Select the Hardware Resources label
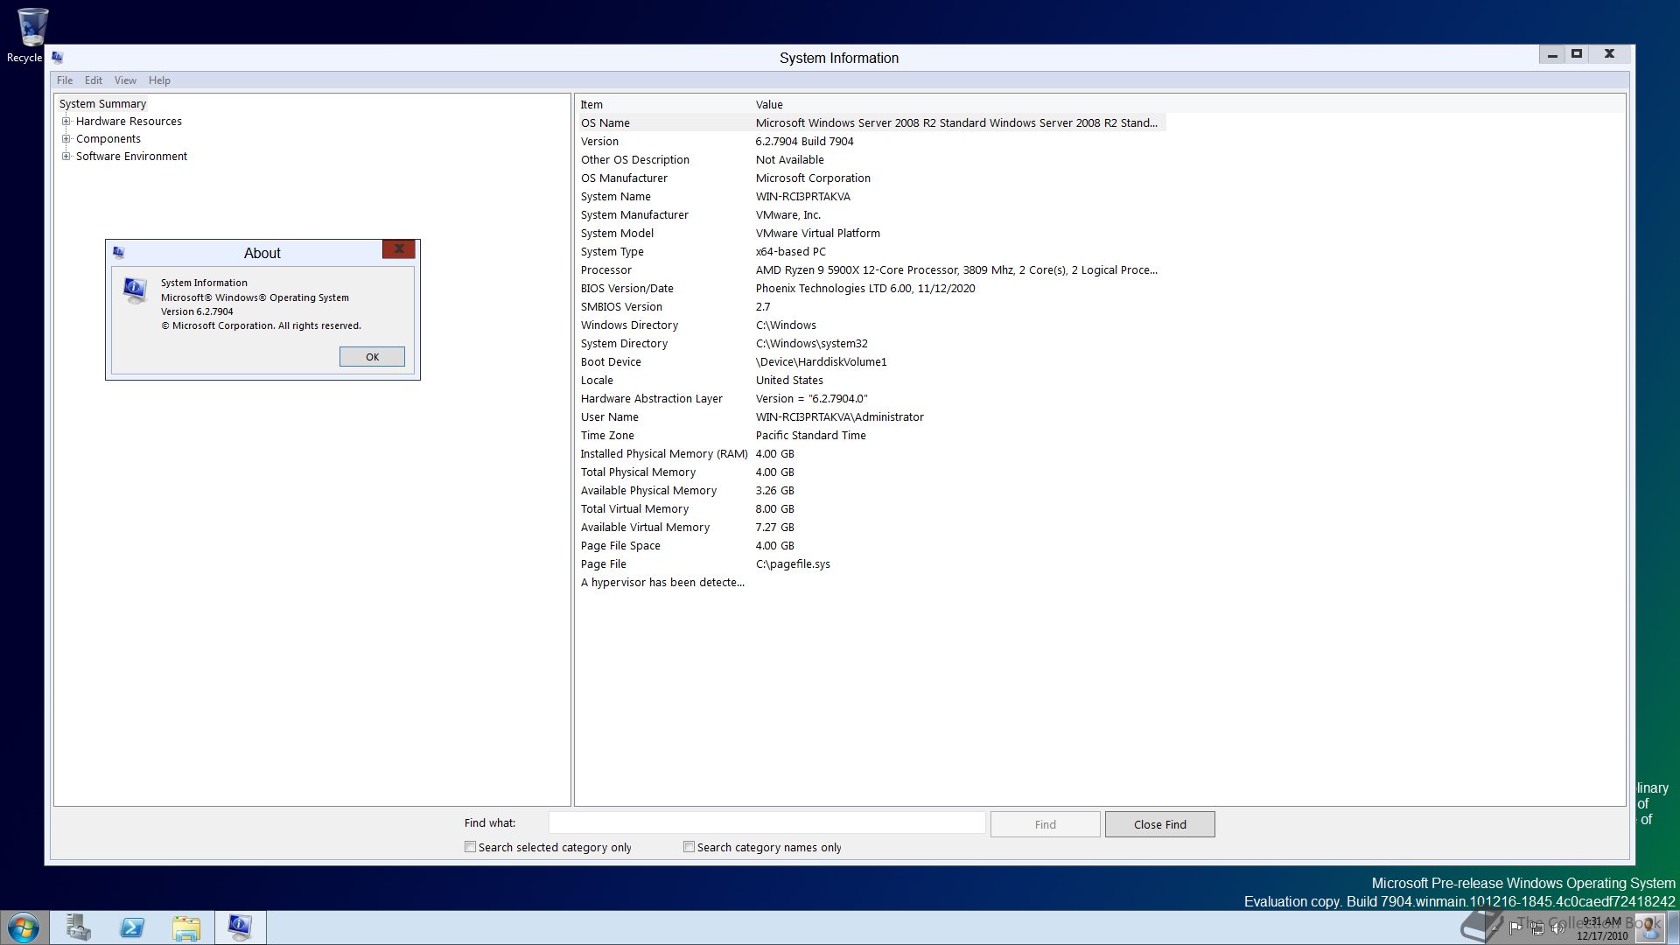The height and width of the screenshot is (945, 1680). point(129,122)
